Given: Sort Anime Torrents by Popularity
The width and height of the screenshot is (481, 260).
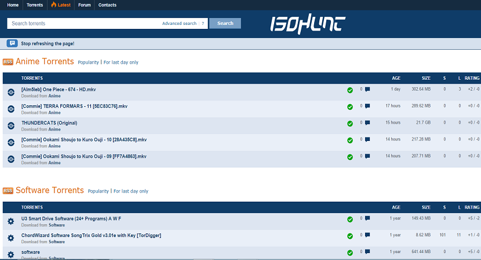Looking at the screenshot, I should point(88,62).
